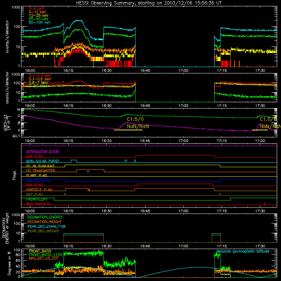Click the yellow FRONT_RATIO legend label
Screen dimensions: 281x281
[40, 251]
